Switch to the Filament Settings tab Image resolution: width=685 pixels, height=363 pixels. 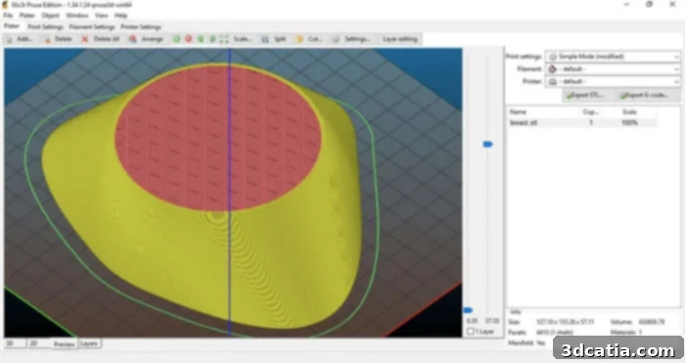pos(92,27)
